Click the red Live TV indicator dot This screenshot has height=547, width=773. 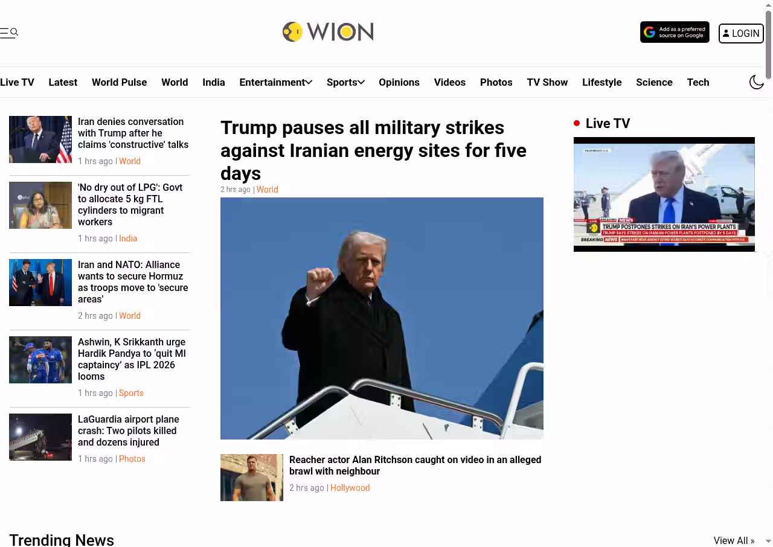pos(577,123)
